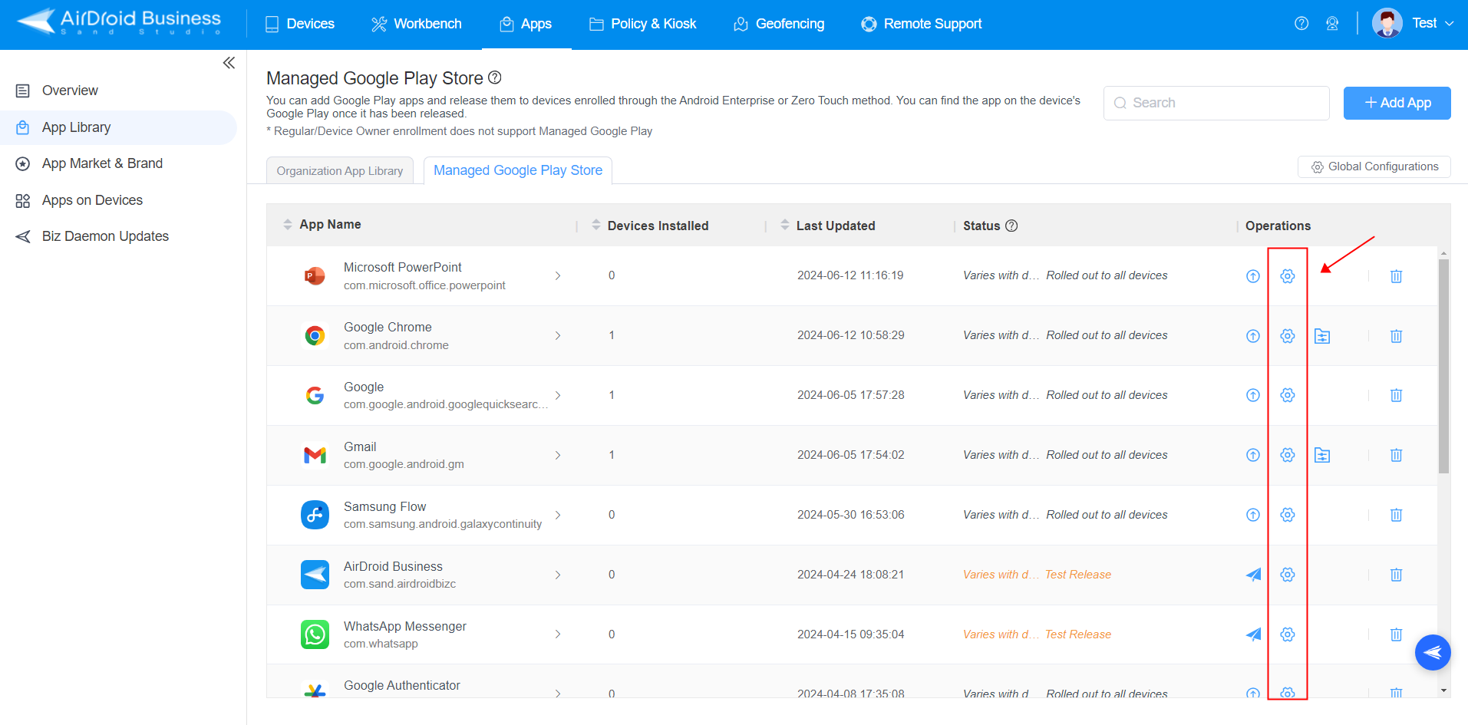The image size is (1468, 725).
Task: Click the release icon for AirDroid Business
Action: 1252,575
